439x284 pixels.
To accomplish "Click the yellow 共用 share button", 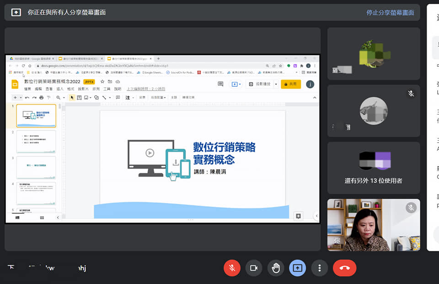I will [x=291, y=84].
